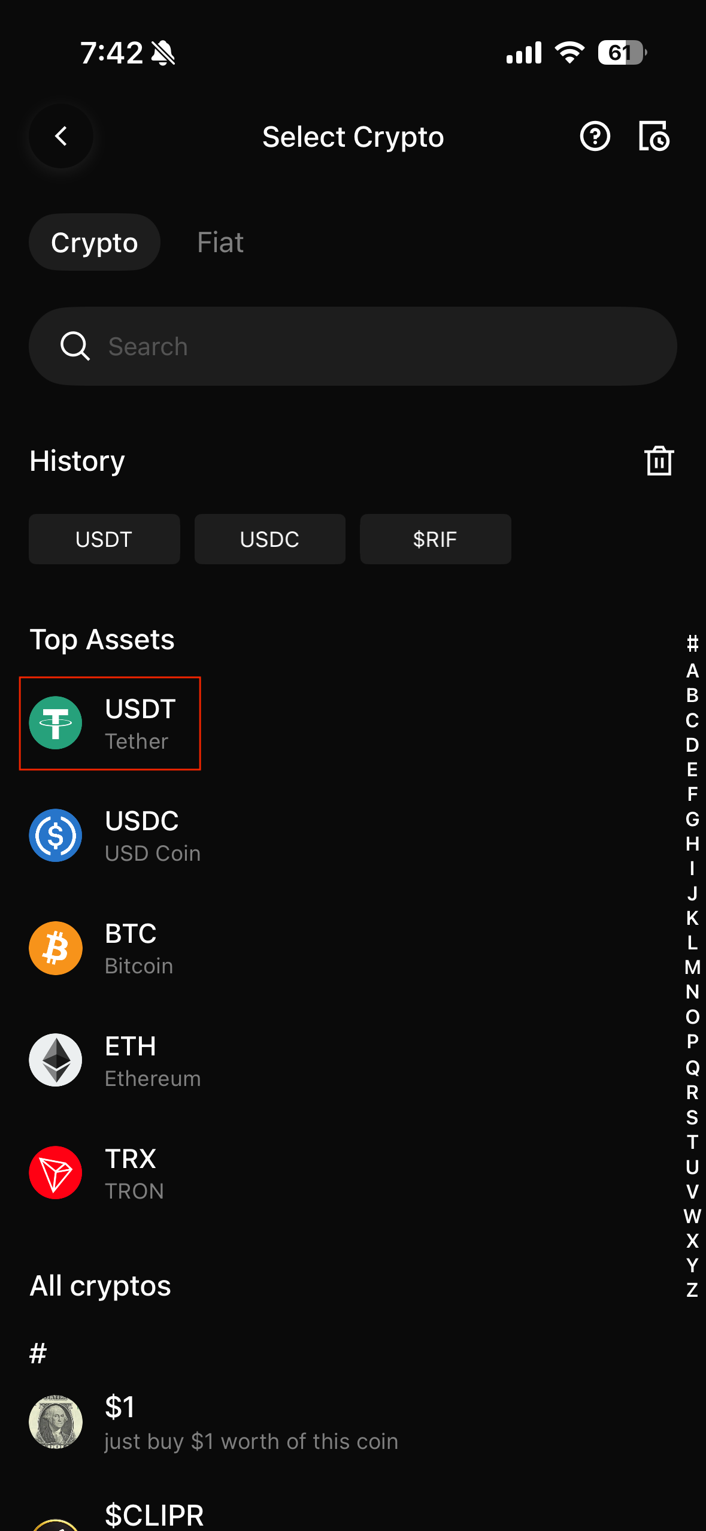Tap the Bitcoin orange logo

56,948
